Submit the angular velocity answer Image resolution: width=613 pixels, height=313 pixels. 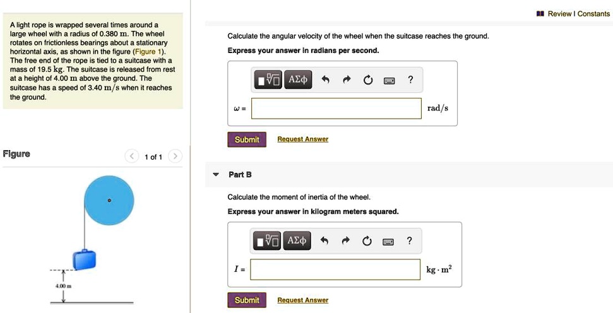click(247, 139)
